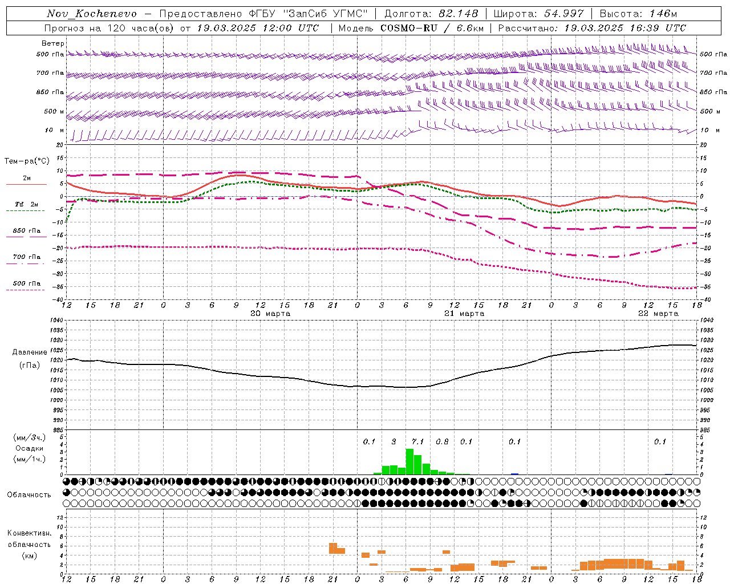Click the tallest green precipitation bar
The width and height of the screenshot is (730, 584).
click(409, 462)
